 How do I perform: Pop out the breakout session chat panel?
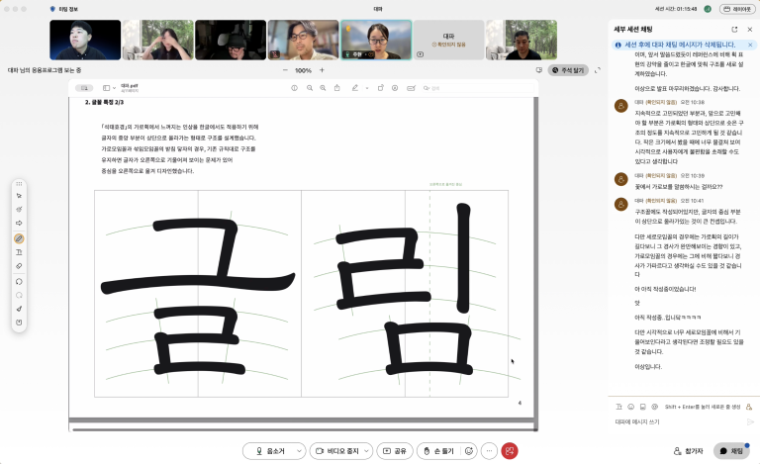click(x=735, y=29)
